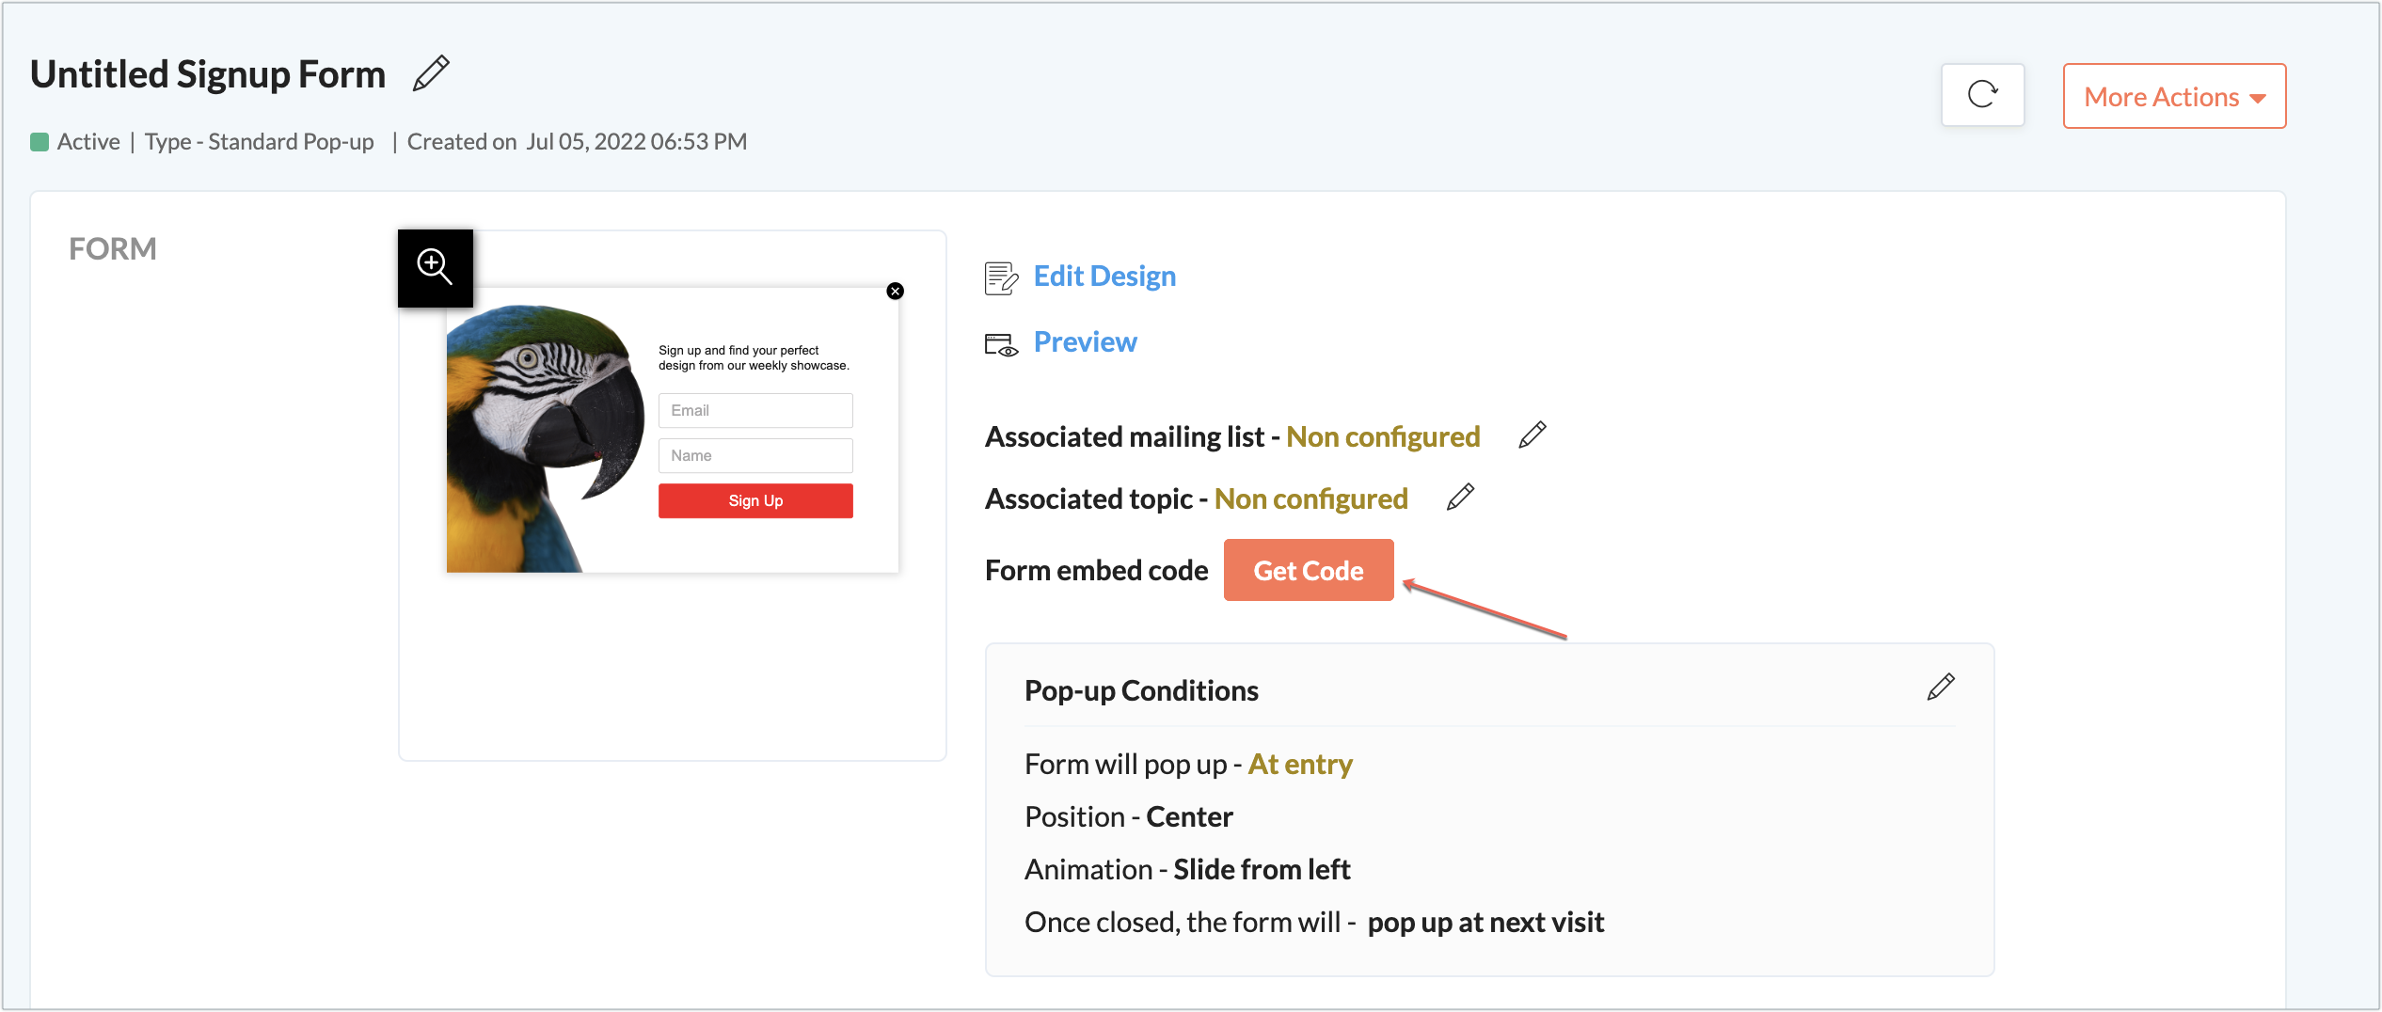Open the Preview link

pyautogui.click(x=1085, y=341)
